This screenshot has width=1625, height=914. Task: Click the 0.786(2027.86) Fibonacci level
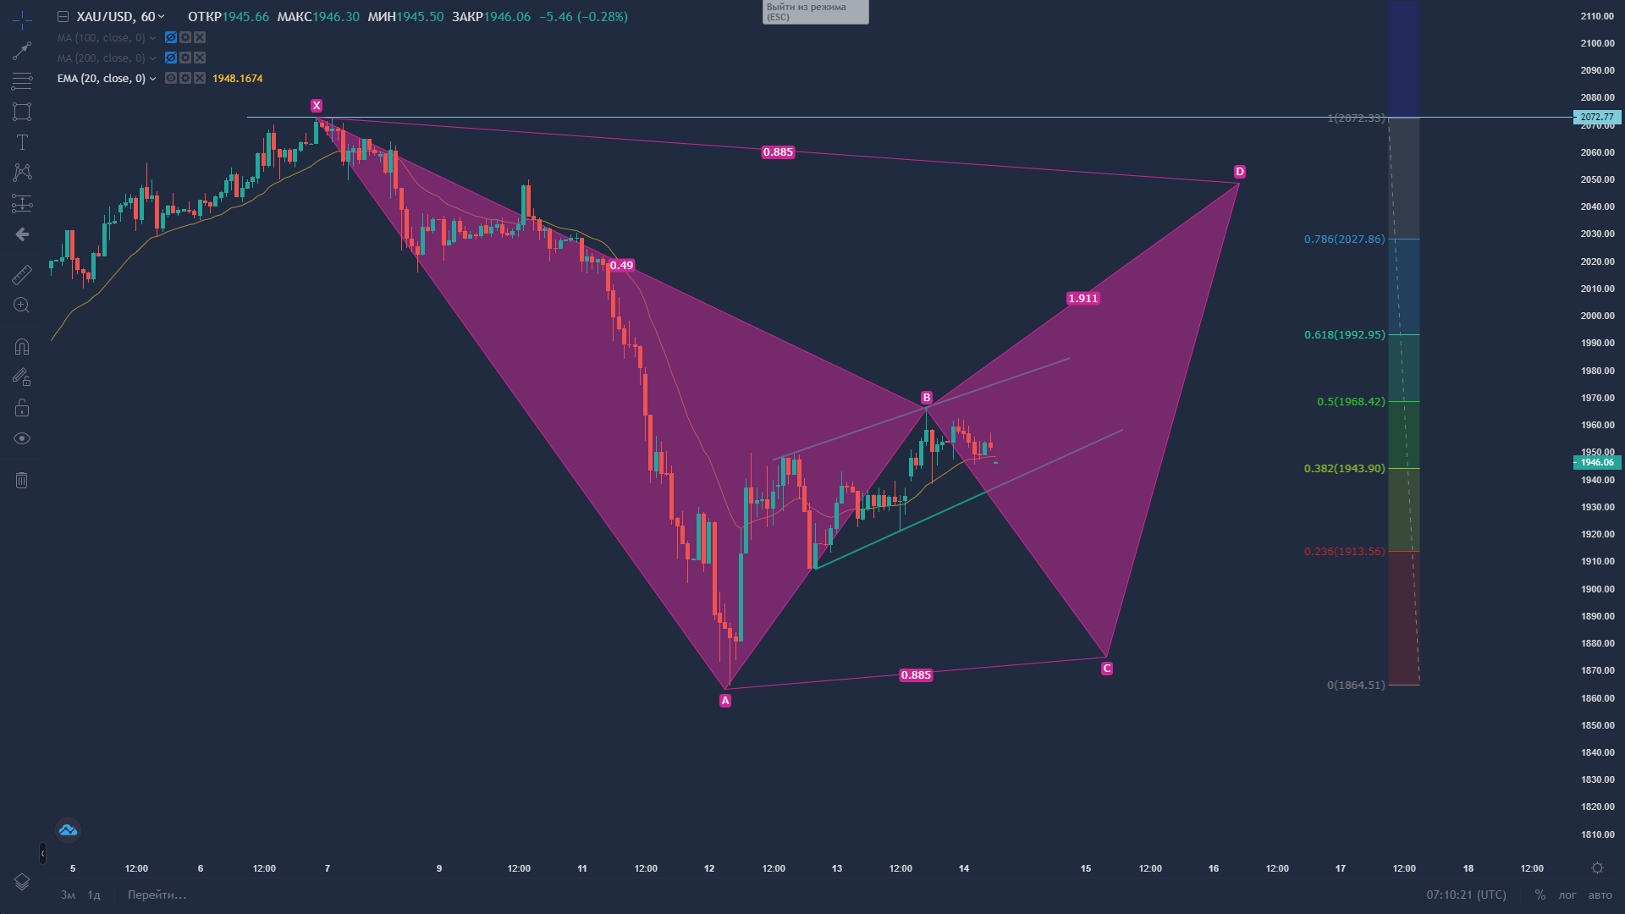tap(1345, 240)
